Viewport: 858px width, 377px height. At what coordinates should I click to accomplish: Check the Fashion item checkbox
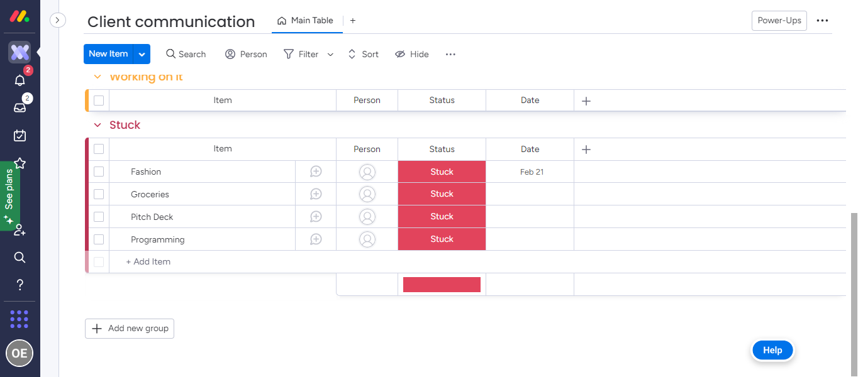(99, 172)
